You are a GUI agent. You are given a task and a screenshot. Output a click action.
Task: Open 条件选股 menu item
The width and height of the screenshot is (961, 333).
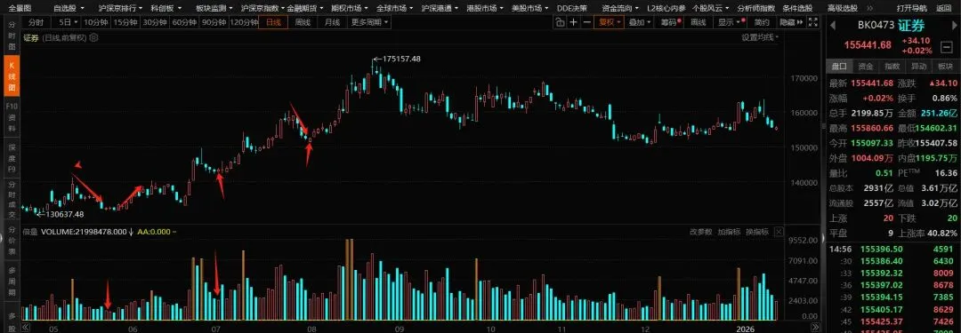(797, 8)
